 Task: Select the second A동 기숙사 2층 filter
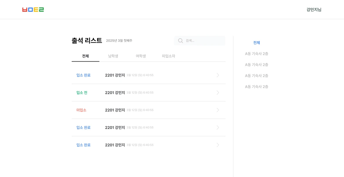(x=257, y=65)
